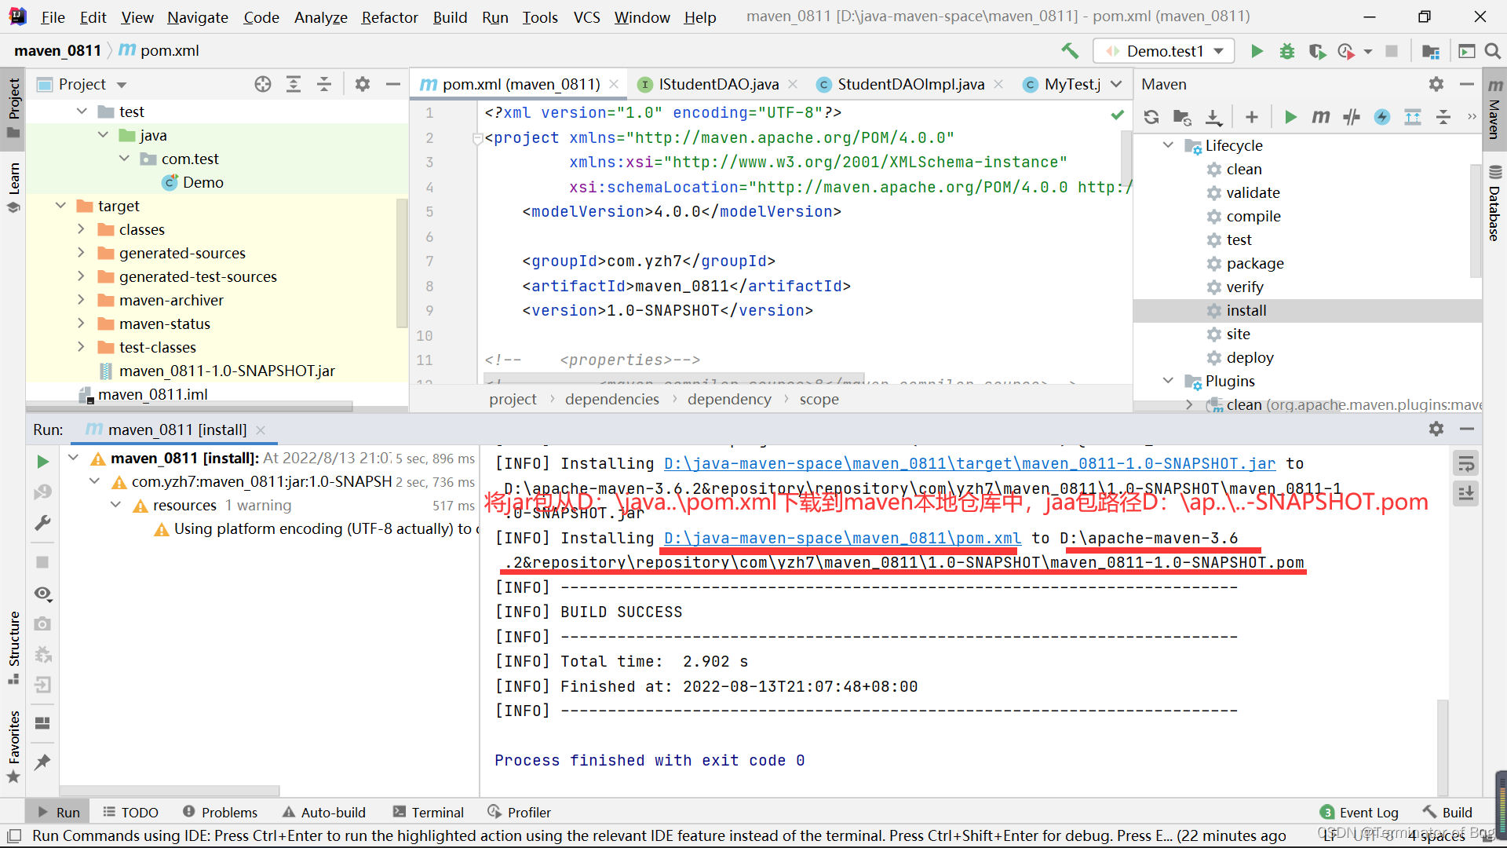Open the Problems tool tab
1507x848 pixels.
click(x=220, y=812)
